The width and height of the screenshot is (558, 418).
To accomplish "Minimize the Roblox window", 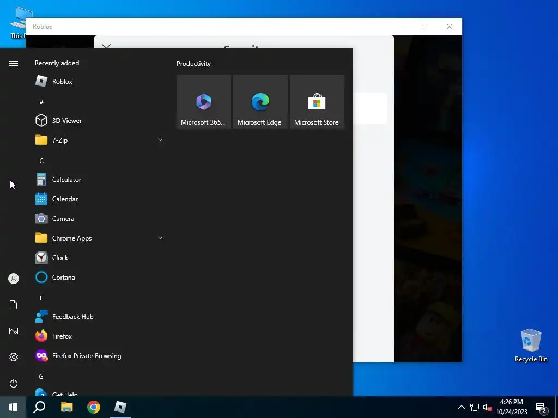I will 399,27.
